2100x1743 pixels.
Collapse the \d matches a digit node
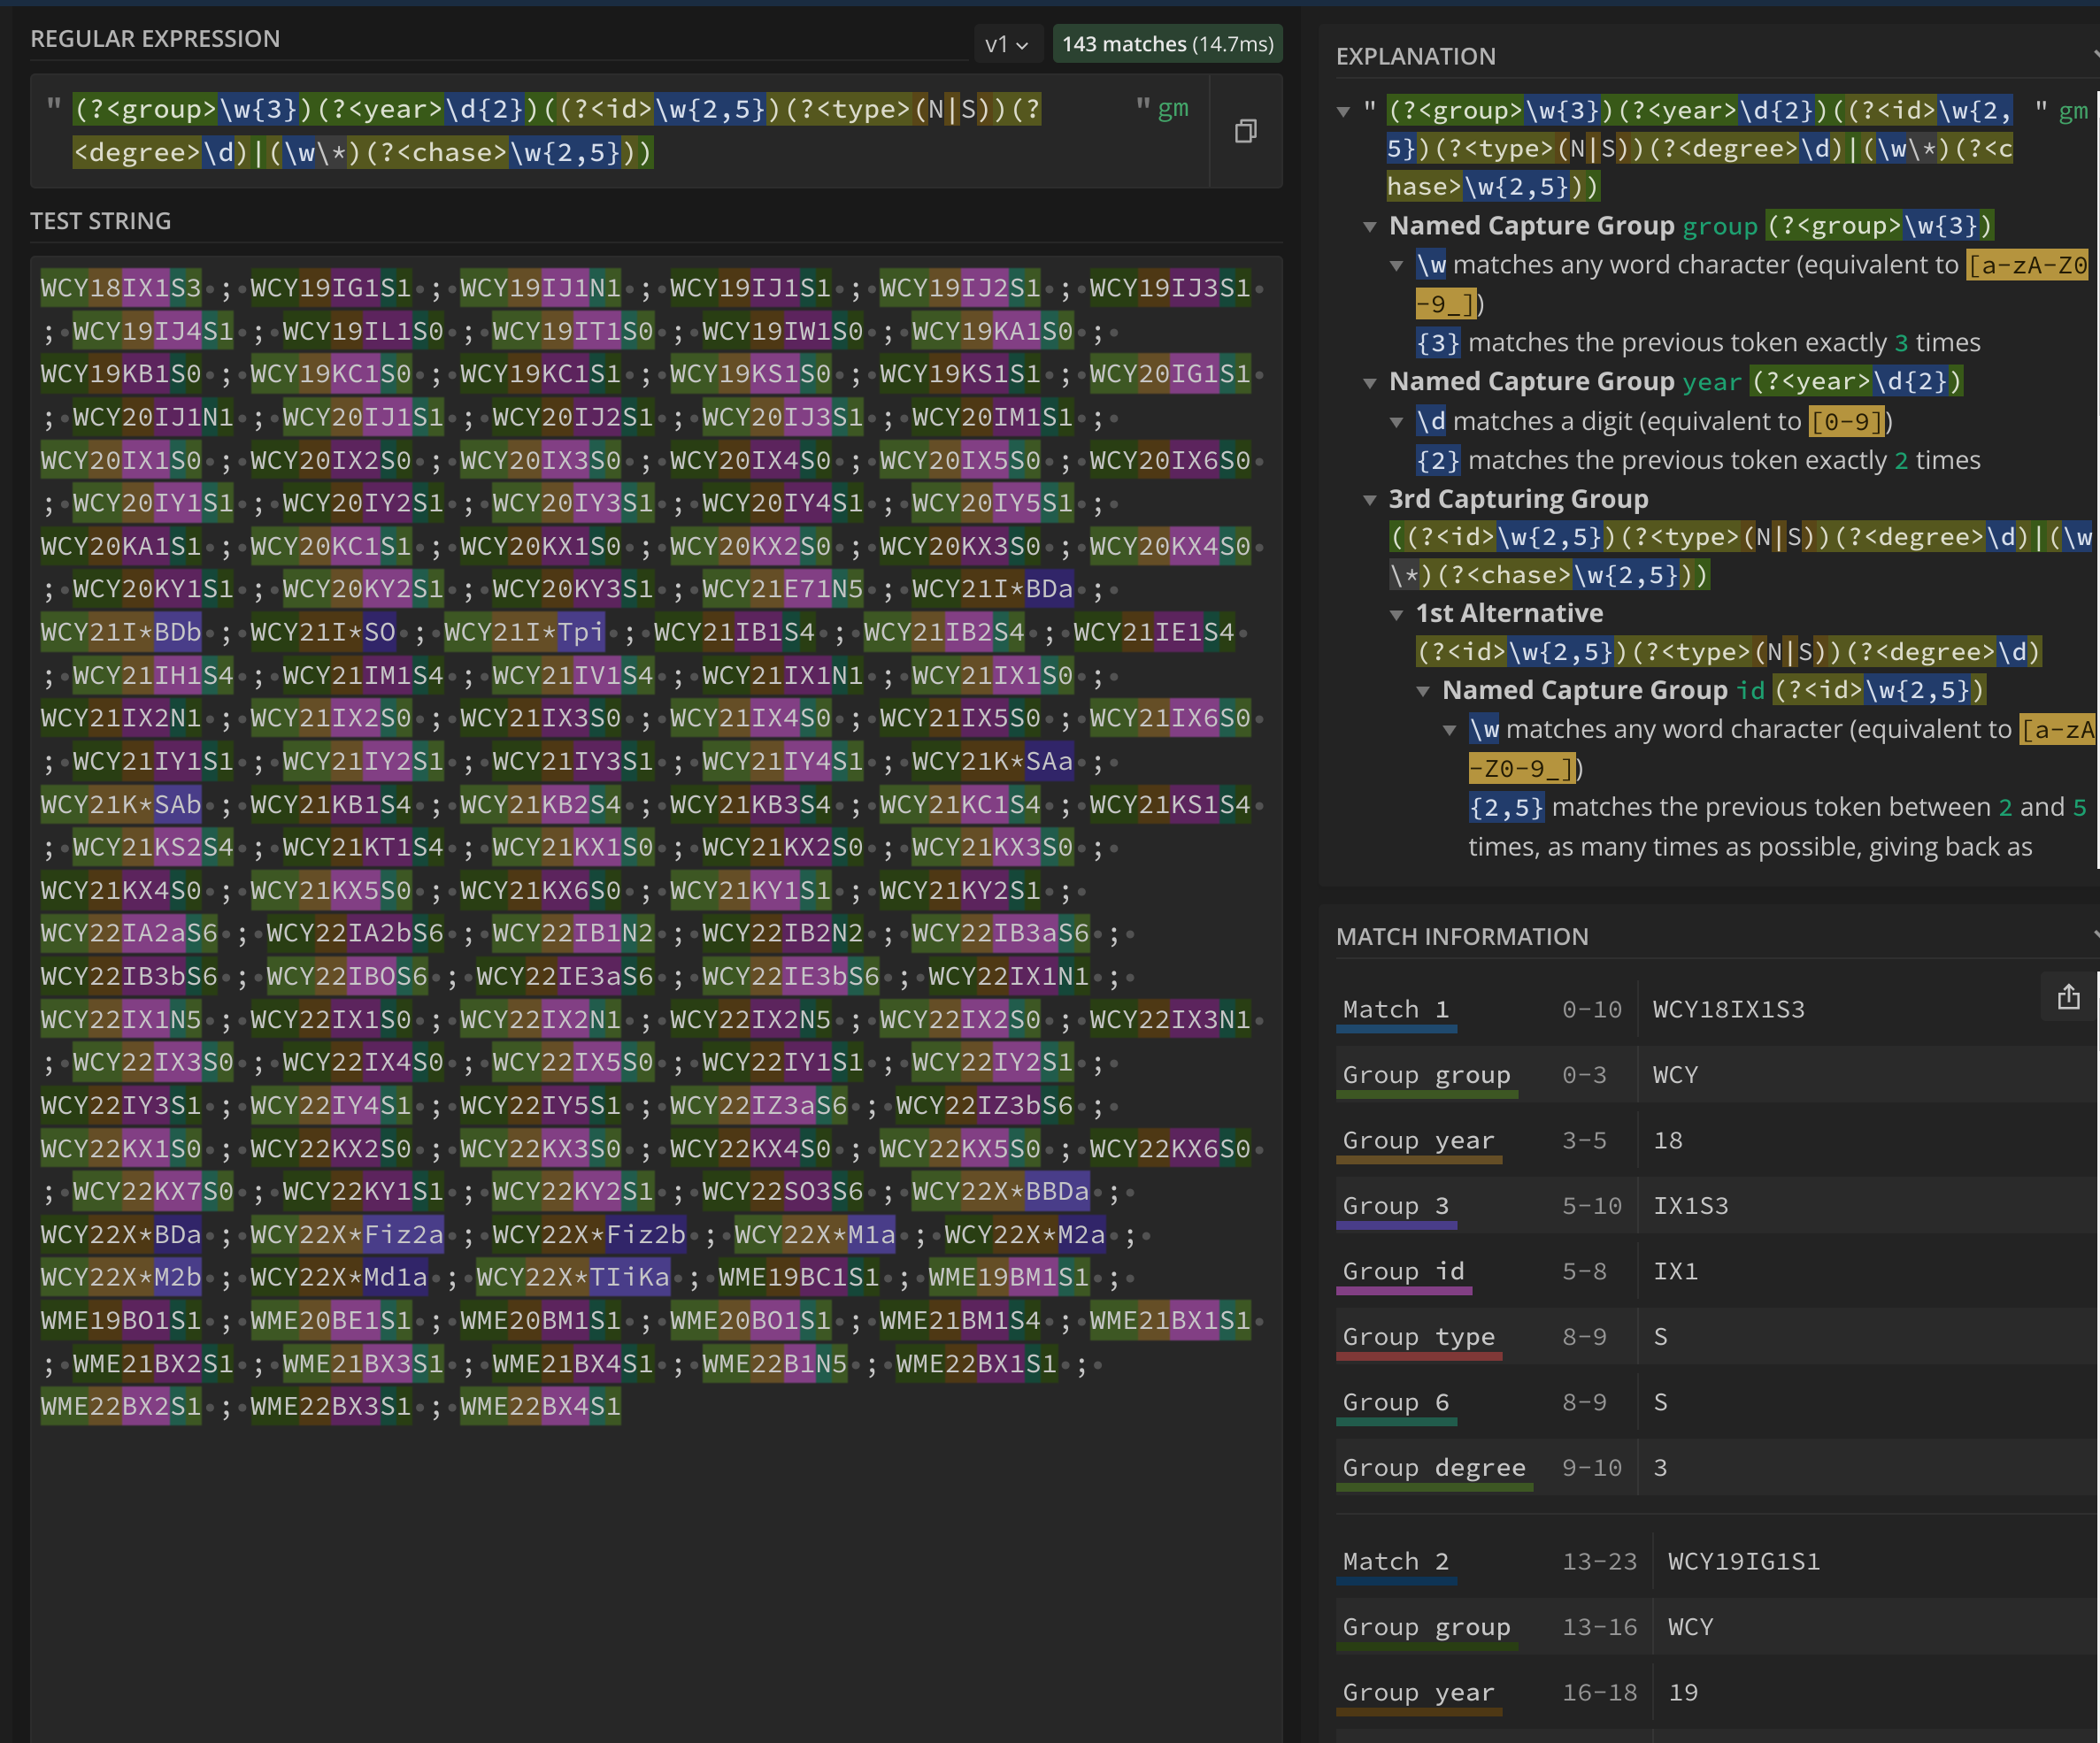pos(1396,422)
